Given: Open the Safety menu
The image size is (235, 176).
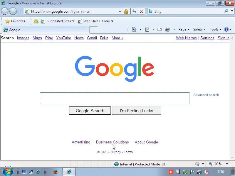Looking at the screenshot, I should (199, 29).
